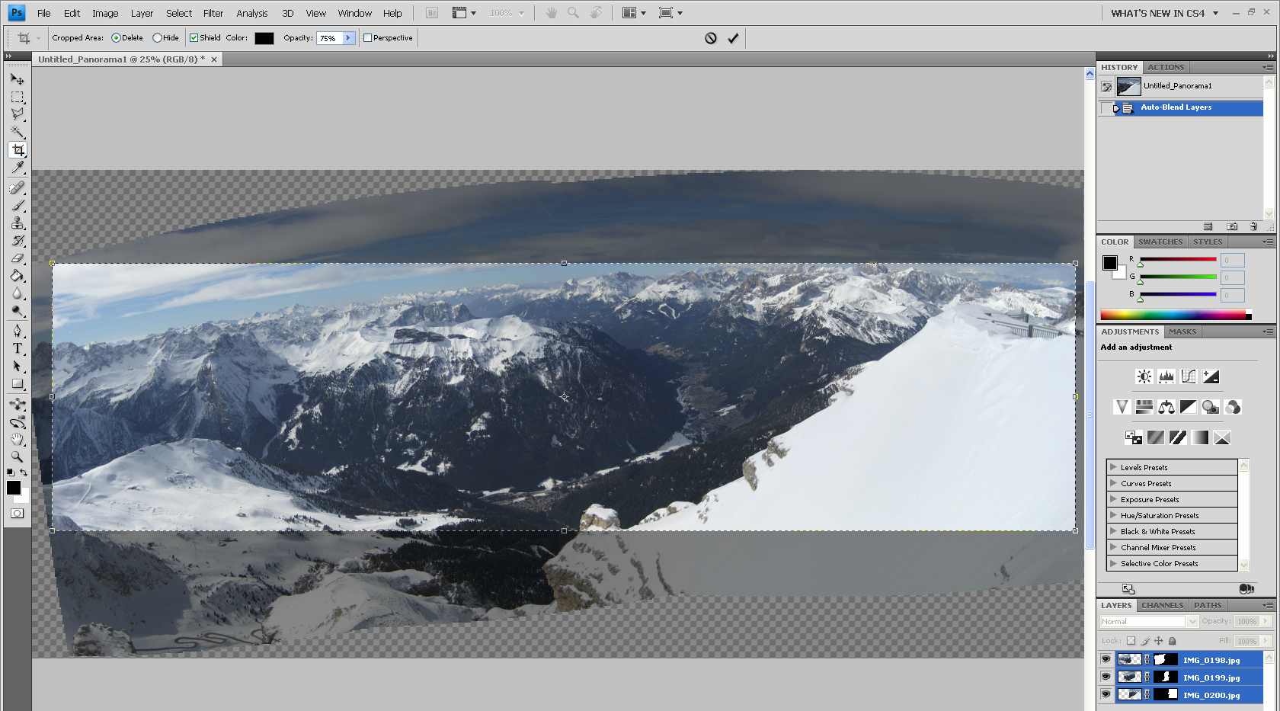
Task: Open the shield Opacity dropdown arrow
Action: point(348,38)
